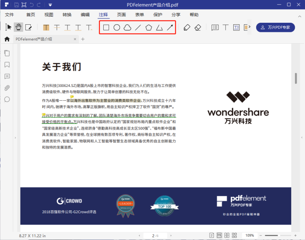The image size is (305, 240).
Task: Select the cloud shape annotation tool
Action: click(128, 27)
